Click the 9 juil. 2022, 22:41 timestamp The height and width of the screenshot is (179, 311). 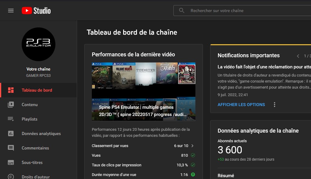[x=233, y=95]
